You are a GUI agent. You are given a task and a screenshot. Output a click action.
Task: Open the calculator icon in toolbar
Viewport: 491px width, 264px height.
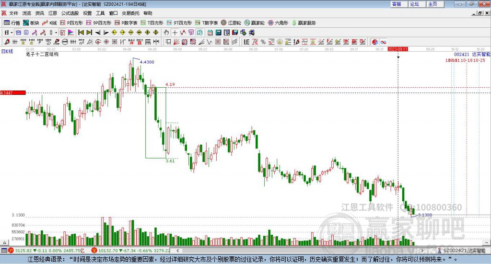pos(219,33)
